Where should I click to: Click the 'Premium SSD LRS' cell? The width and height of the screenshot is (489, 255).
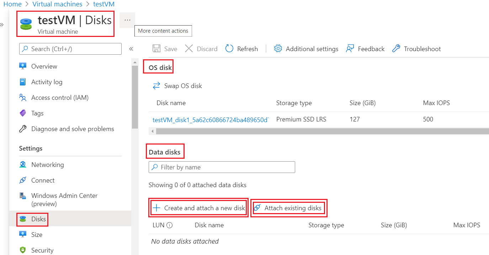[301, 119]
